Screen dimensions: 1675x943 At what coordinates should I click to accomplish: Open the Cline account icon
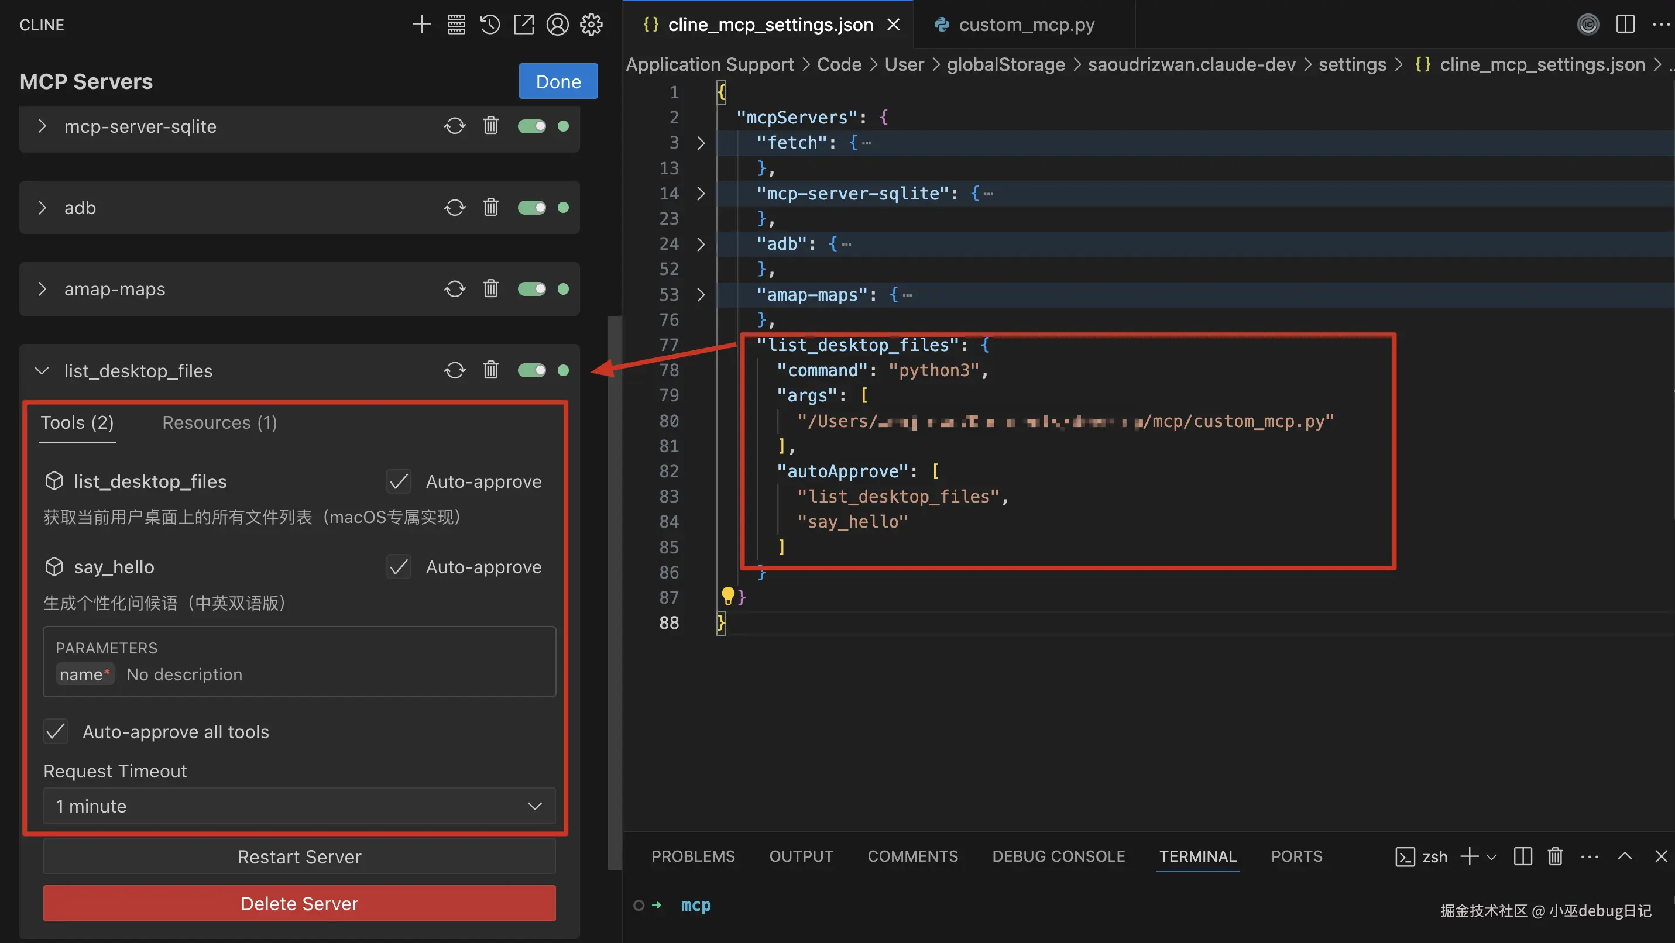pyautogui.click(x=557, y=25)
